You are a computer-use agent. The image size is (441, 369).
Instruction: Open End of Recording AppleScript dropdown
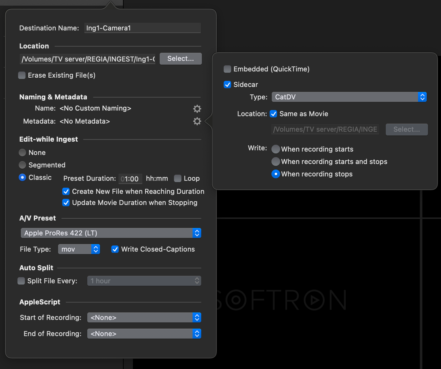144,334
